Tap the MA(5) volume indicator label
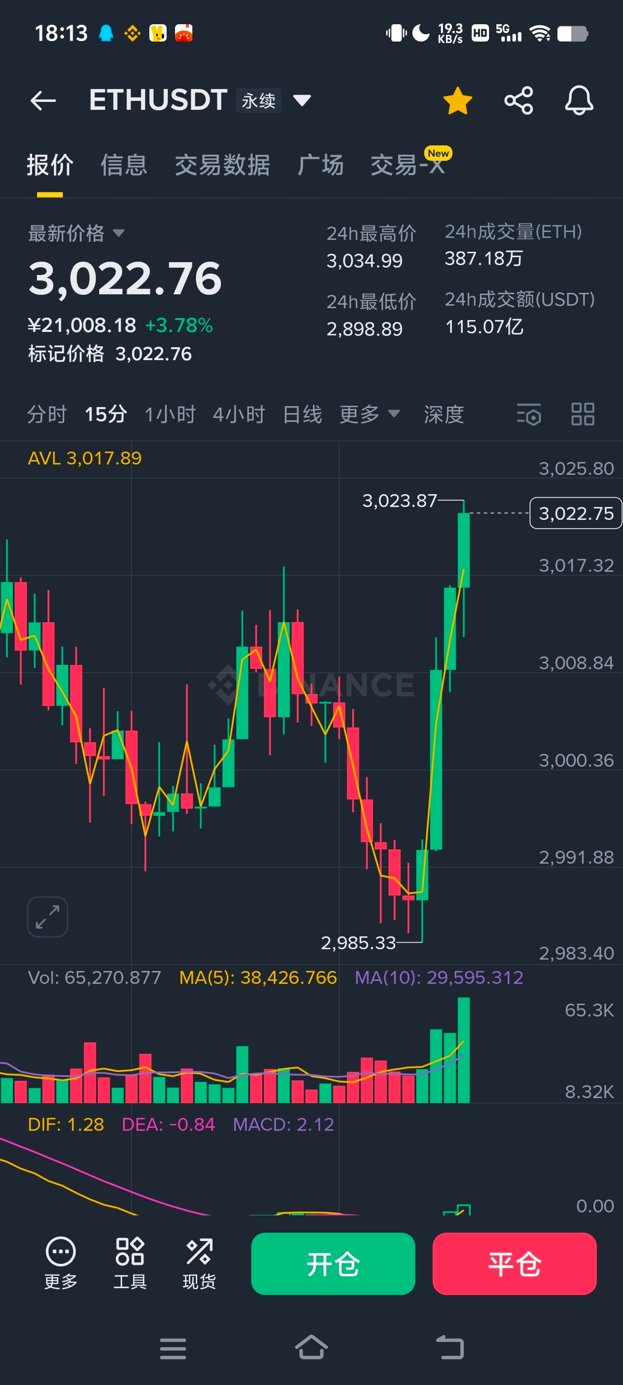Image resolution: width=623 pixels, height=1385 pixels. click(258, 977)
